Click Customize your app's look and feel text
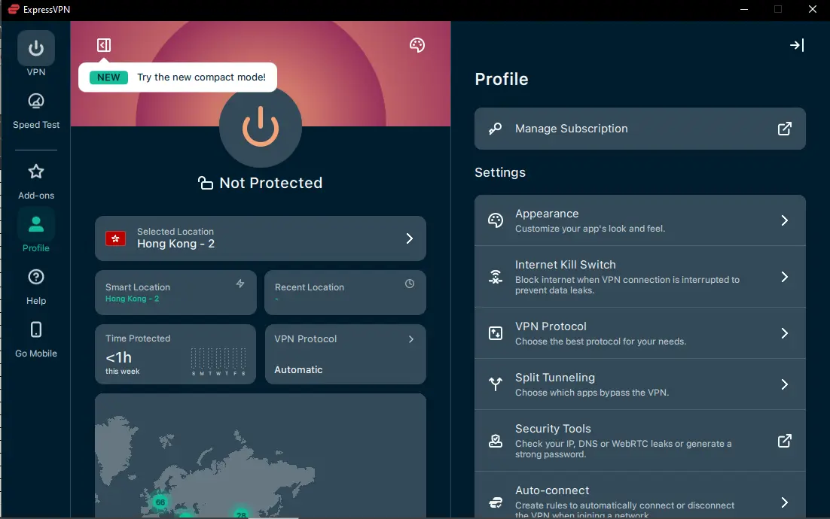830x519 pixels. (590, 229)
